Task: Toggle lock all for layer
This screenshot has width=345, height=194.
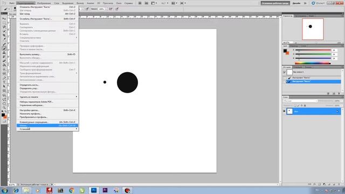Action: pyautogui.click(x=305, y=106)
